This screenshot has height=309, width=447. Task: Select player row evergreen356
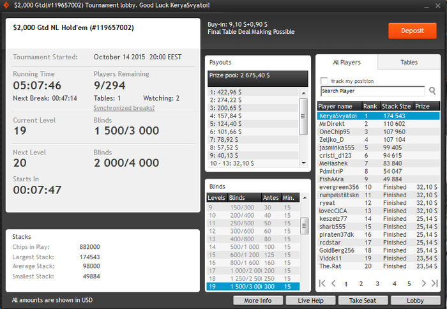(378, 187)
